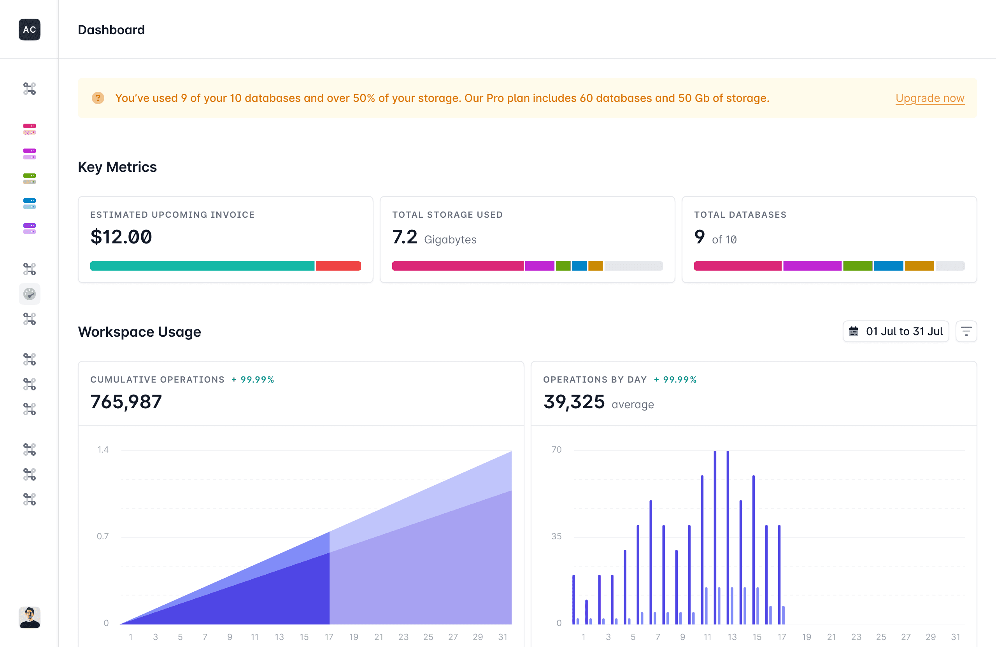
Task: Select the blue database sidebar icon
Action: point(29,204)
